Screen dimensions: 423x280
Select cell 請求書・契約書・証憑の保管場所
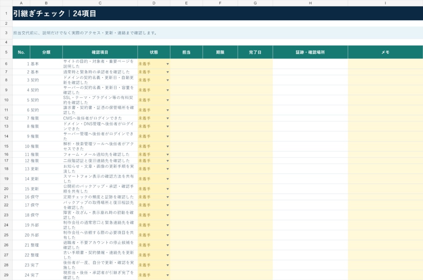point(100,110)
